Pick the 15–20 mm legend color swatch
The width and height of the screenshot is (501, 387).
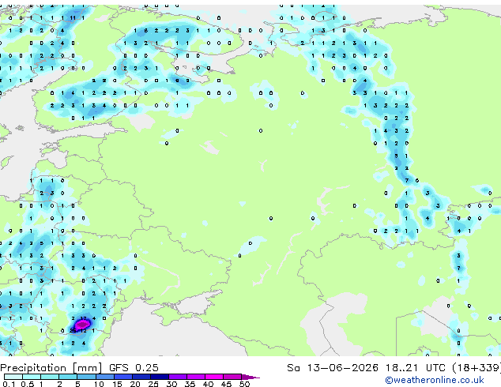point(123,377)
